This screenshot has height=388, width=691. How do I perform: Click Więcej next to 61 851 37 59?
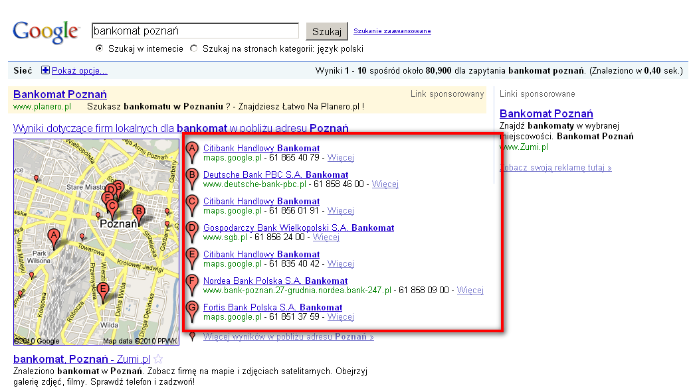click(341, 317)
